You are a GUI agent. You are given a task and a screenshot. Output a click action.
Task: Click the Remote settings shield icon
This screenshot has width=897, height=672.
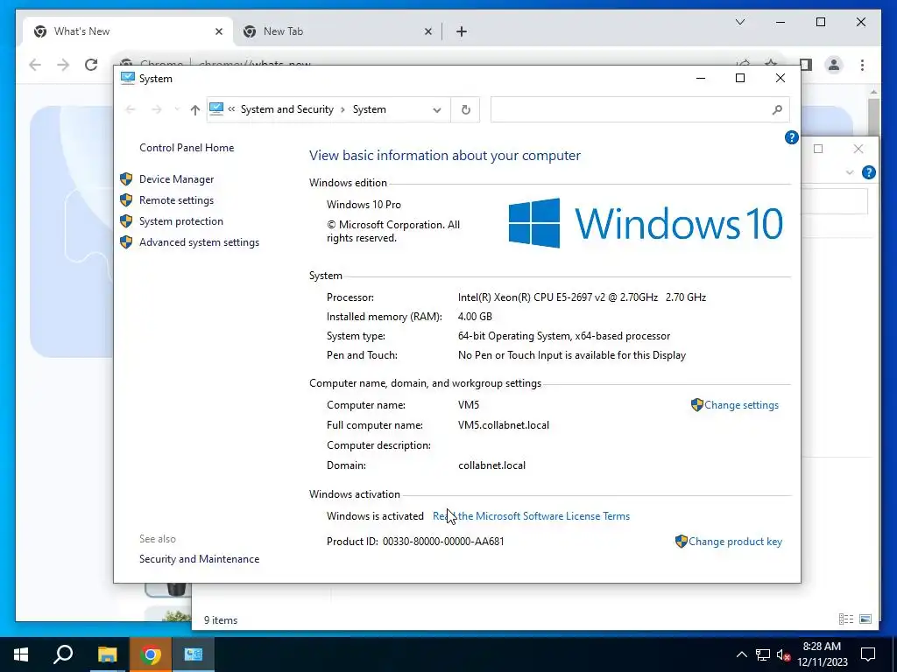tap(126, 200)
